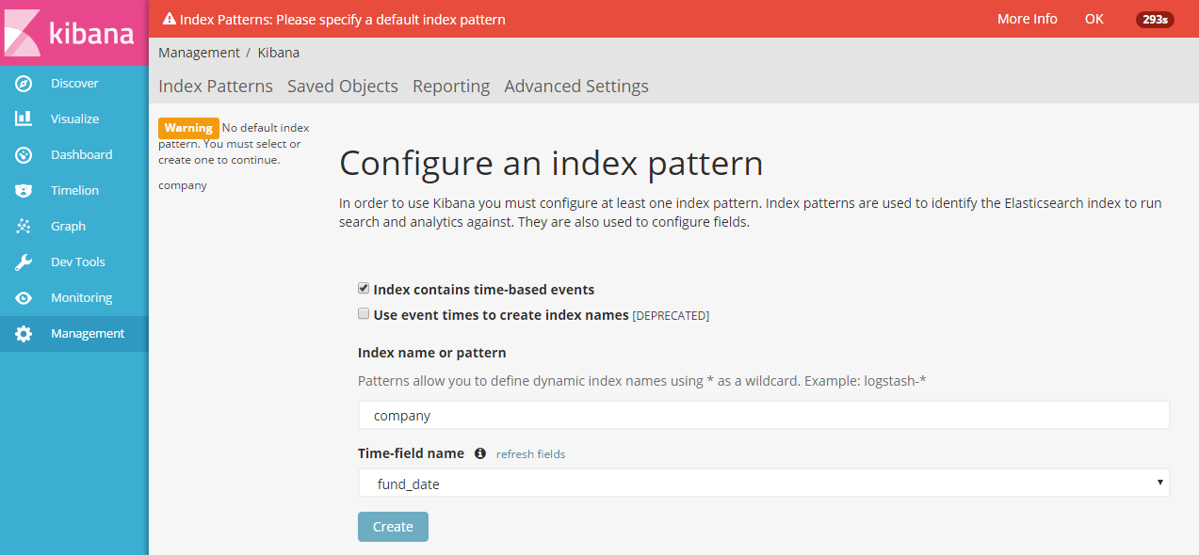Viewport: 1199px width, 555px height.
Task: Open Visualize via bar chart icon
Action: tap(24, 119)
